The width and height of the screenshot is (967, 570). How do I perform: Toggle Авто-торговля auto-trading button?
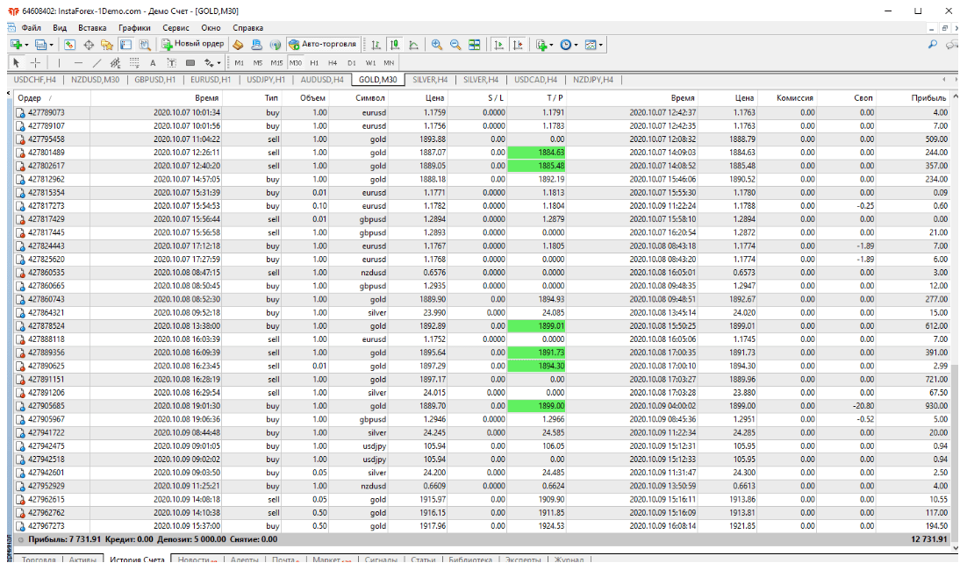pos(323,44)
